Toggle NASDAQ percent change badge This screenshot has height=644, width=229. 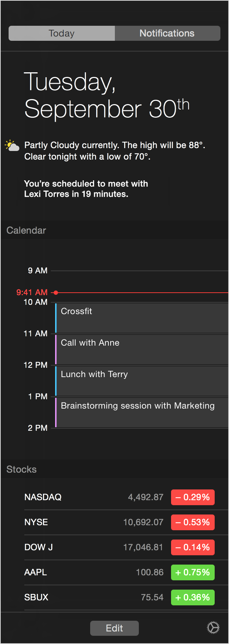[x=193, y=497]
